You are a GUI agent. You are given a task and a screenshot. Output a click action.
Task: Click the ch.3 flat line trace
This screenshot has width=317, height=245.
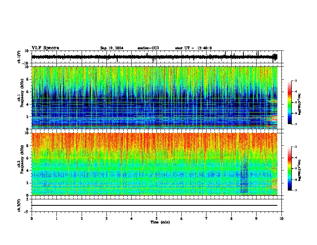tap(154, 205)
